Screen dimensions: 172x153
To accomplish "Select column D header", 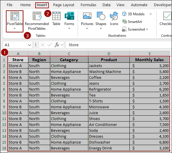I will pos(109,54).
